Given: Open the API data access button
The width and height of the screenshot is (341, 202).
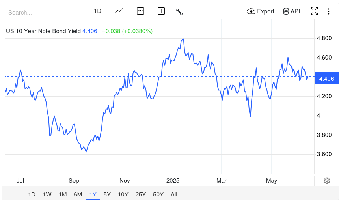Looking at the screenshot, I should point(292,11).
